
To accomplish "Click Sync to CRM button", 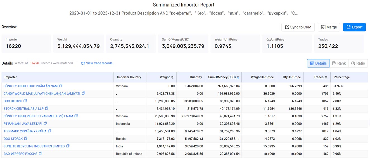I will point(298,27).
